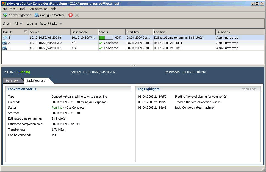This screenshot has width=266, height=172.
Task: Click green checkmark for task 2
Action: 101,43
